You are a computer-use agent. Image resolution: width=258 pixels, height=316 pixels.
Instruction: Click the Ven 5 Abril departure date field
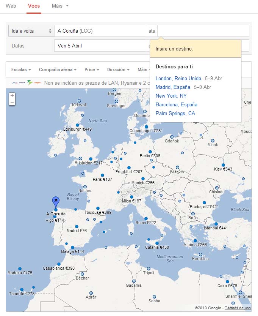click(100, 46)
